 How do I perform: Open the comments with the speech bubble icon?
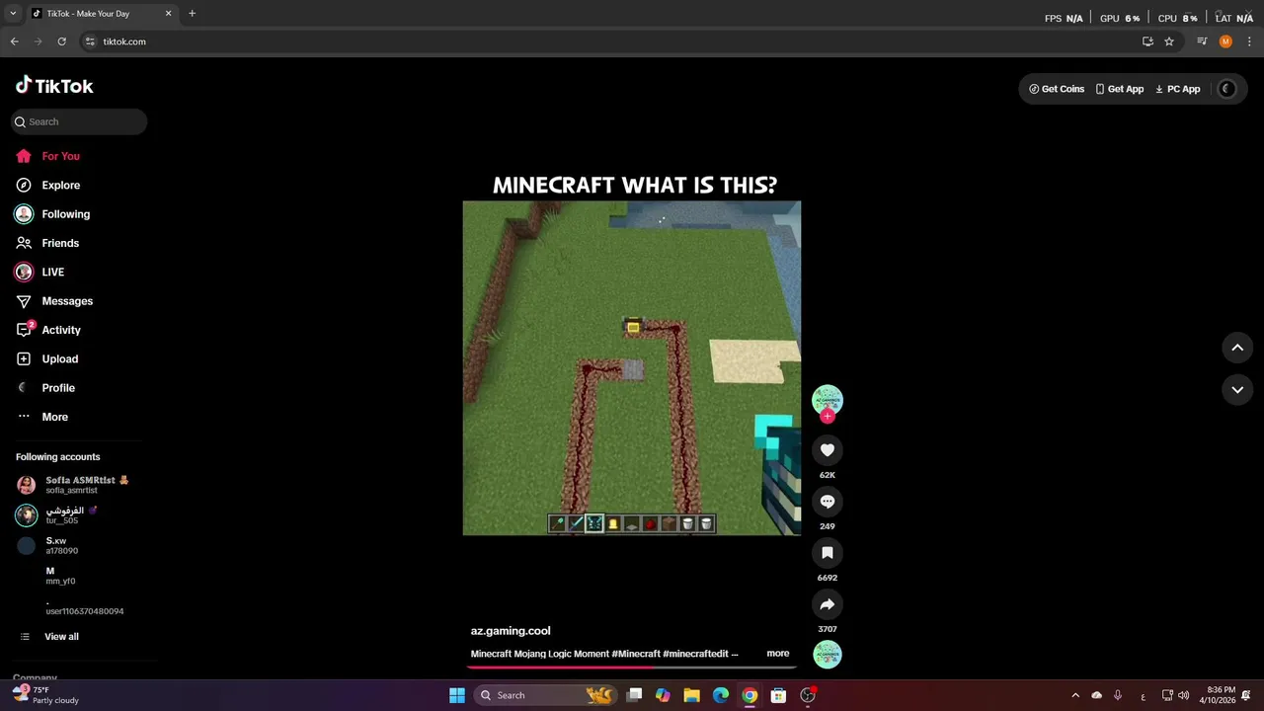(x=828, y=502)
